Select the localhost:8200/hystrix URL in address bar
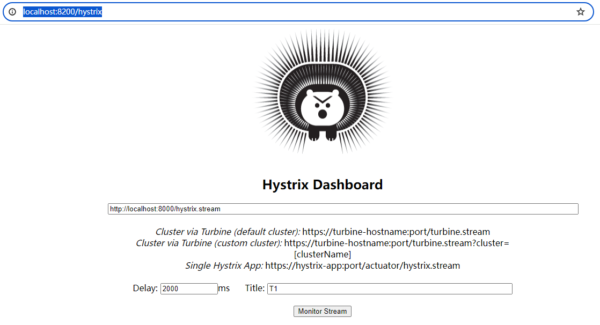The width and height of the screenshot is (600, 325). [x=62, y=12]
